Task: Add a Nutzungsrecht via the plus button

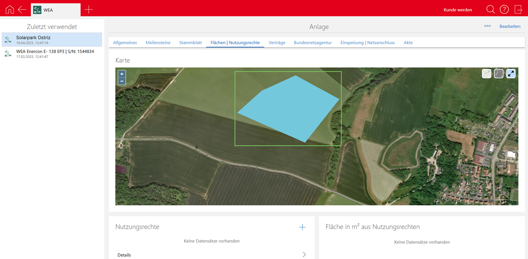Action: pyautogui.click(x=302, y=227)
